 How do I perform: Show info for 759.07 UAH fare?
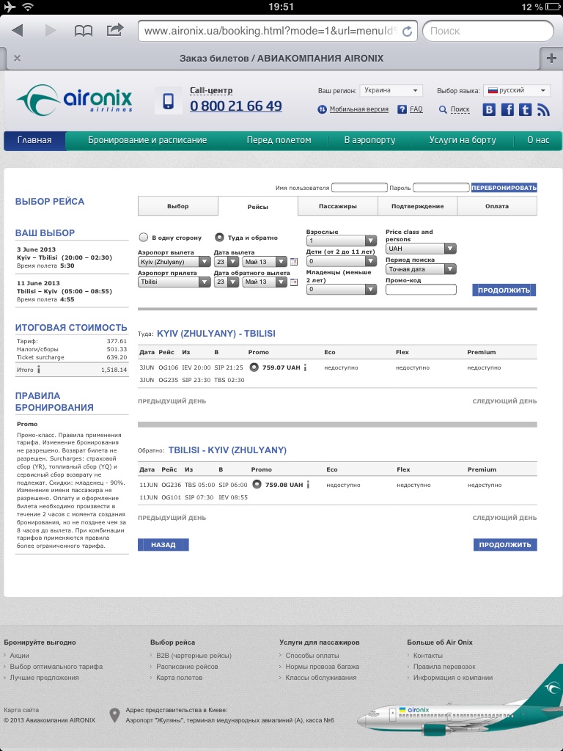point(305,368)
